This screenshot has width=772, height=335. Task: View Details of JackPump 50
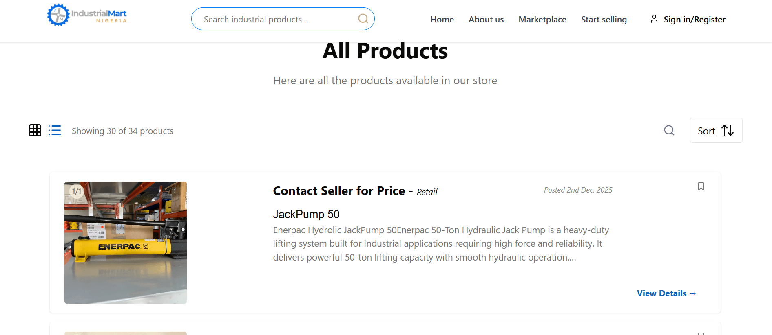point(667,293)
